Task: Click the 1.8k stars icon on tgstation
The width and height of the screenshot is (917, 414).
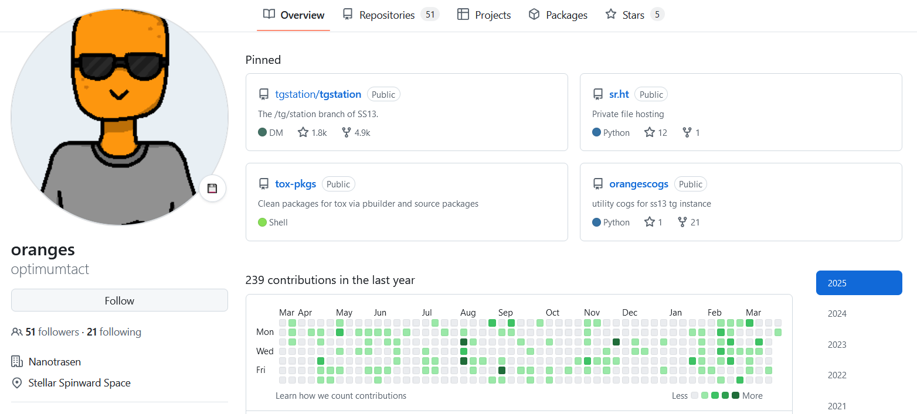Action: (x=303, y=132)
